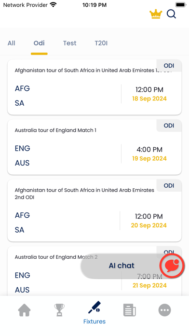Open the AFG vs SA 18 Sep match card
The height and width of the screenshot is (336, 189).
point(94,87)
